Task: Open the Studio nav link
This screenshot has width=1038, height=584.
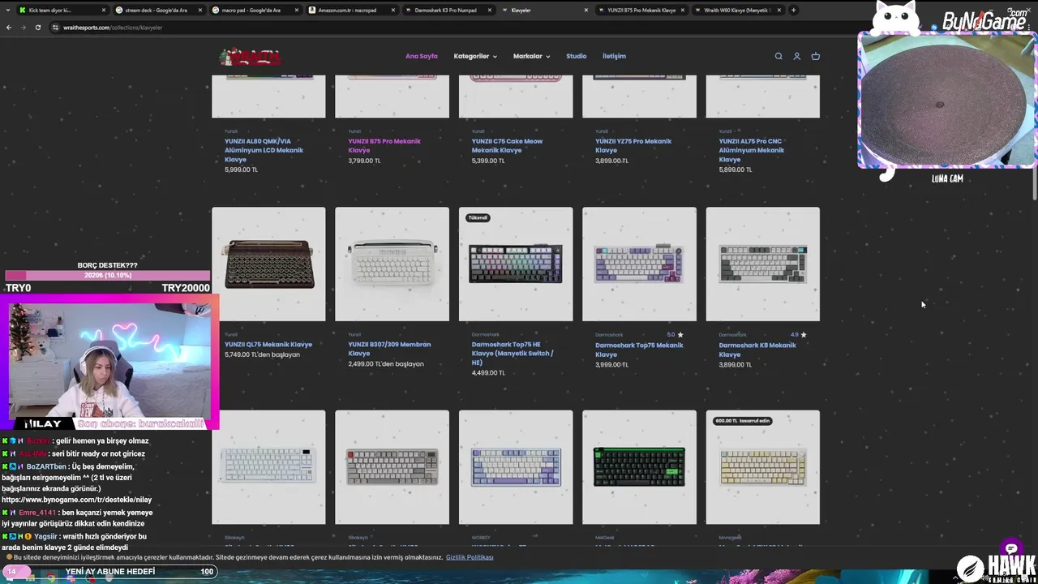Action: click(x=577, y=56)
